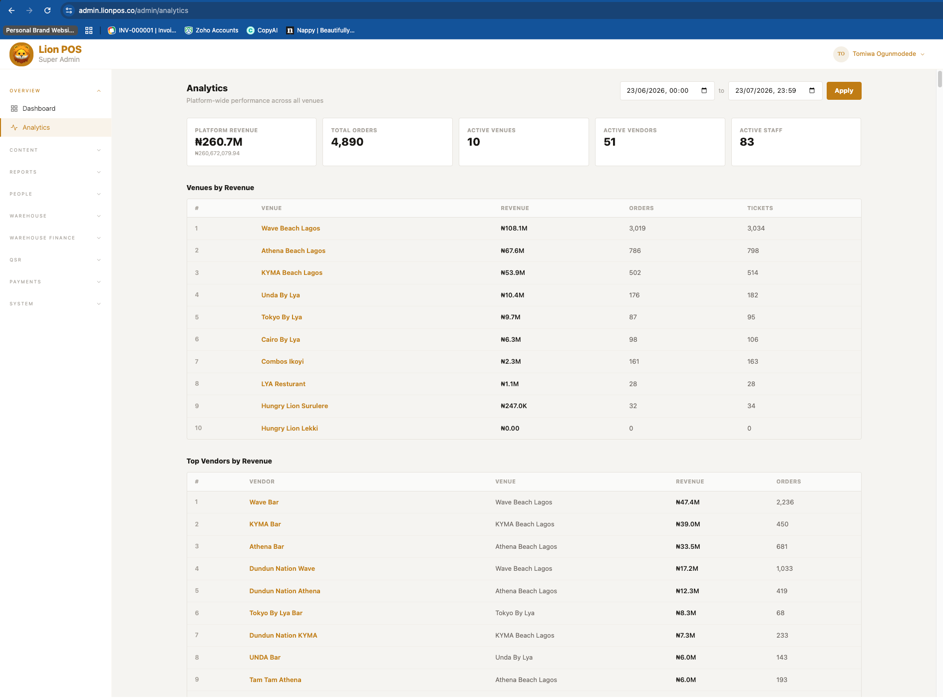943x699 pixels.
Task: Open the Tam Tam Athena vendor link
Action: 275,680
